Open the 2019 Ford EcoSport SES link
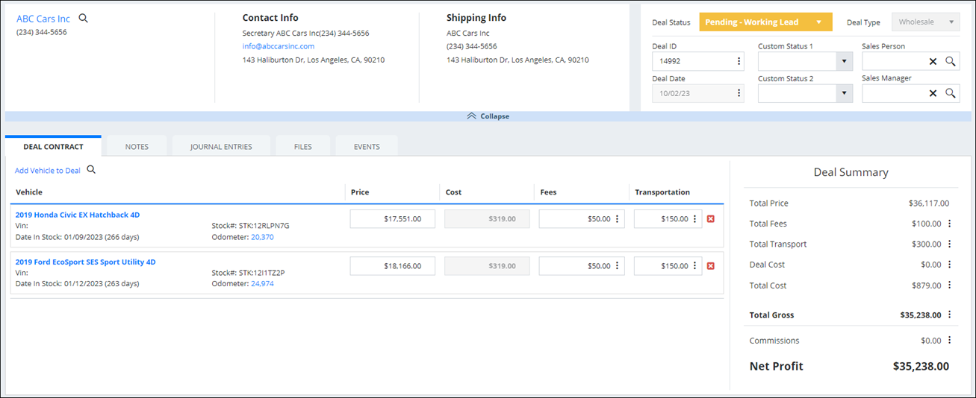This screenshot has width=976, height=398. [85, 262]
